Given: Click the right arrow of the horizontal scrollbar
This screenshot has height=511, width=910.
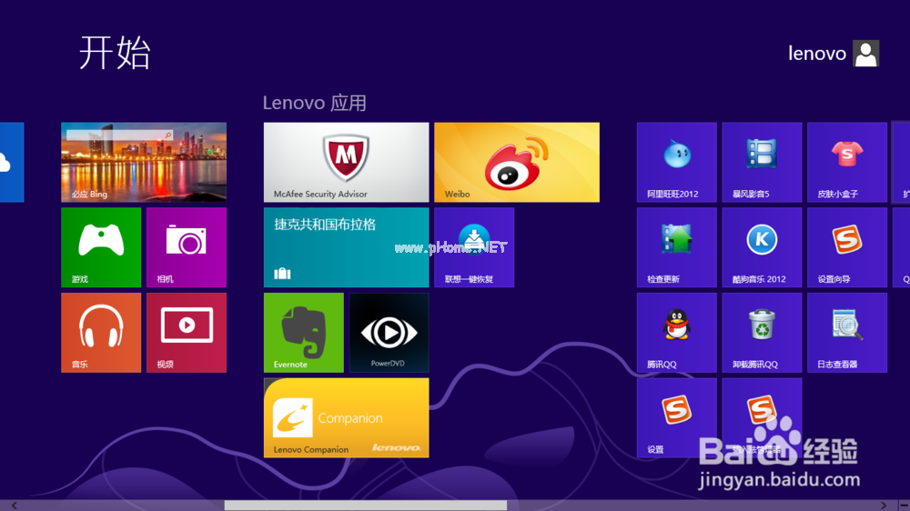Looking at the screenshot, I should pos(884,506).
